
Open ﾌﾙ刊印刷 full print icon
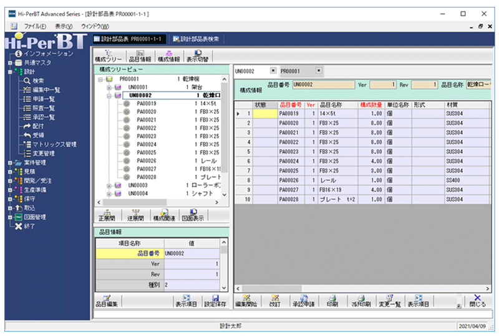(361, 301)
